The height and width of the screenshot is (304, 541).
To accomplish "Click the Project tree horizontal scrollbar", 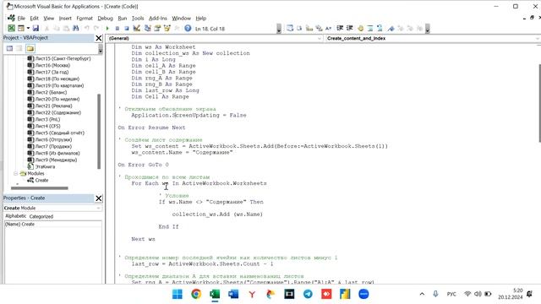I will 40,187.
